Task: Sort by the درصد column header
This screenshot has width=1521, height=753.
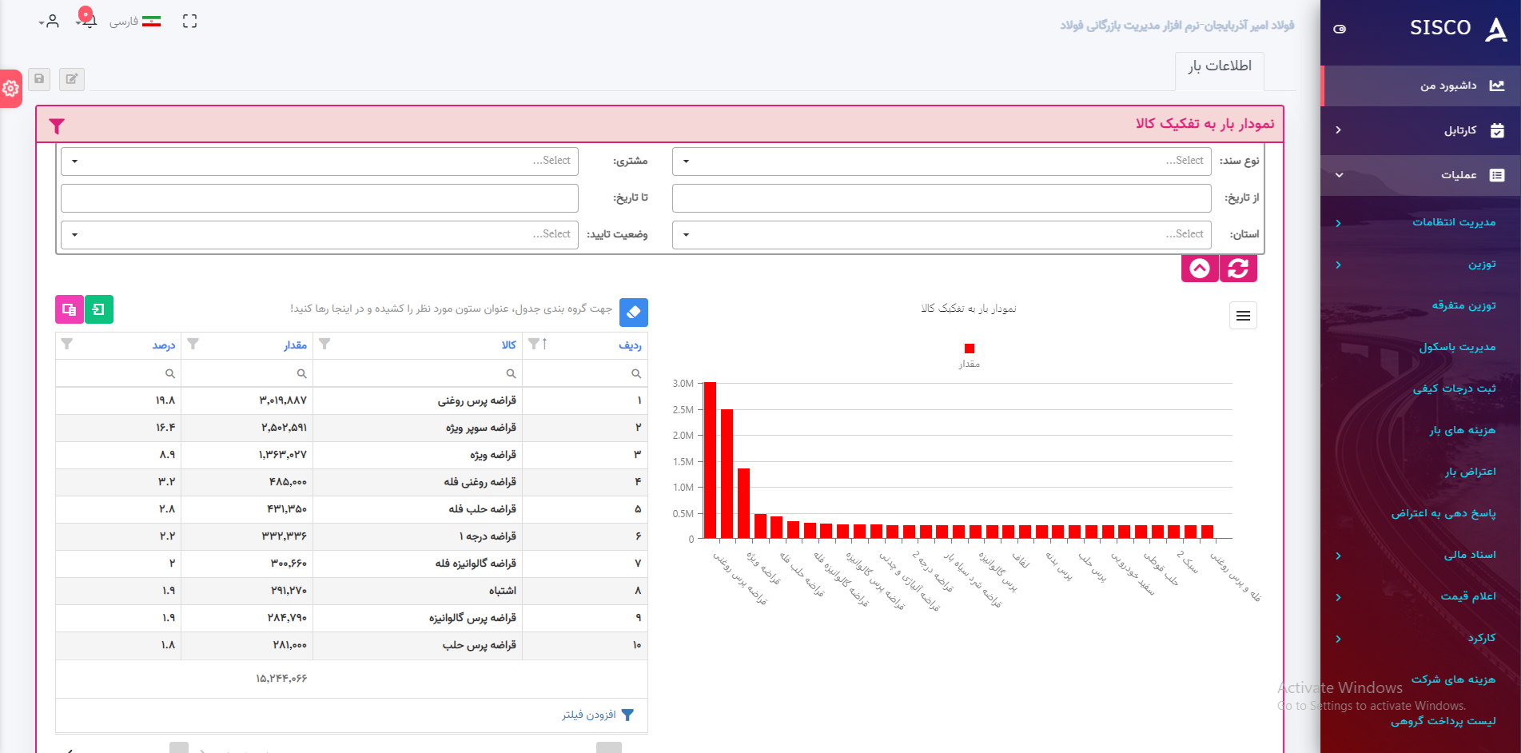Action: pos(164,345)
